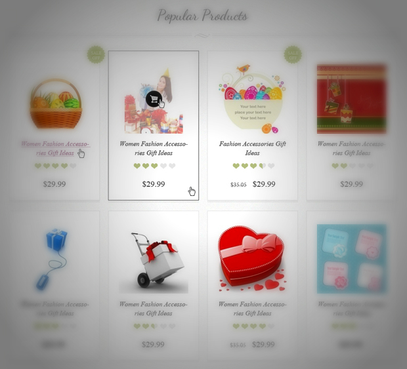Screen dimensions: 407x369
Task: Click third heart under the hand truck product
Action: tap(154, 326)
